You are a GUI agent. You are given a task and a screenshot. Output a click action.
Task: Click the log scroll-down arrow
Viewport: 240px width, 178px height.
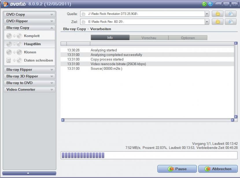pyautogui.click(x=236, y=117)
